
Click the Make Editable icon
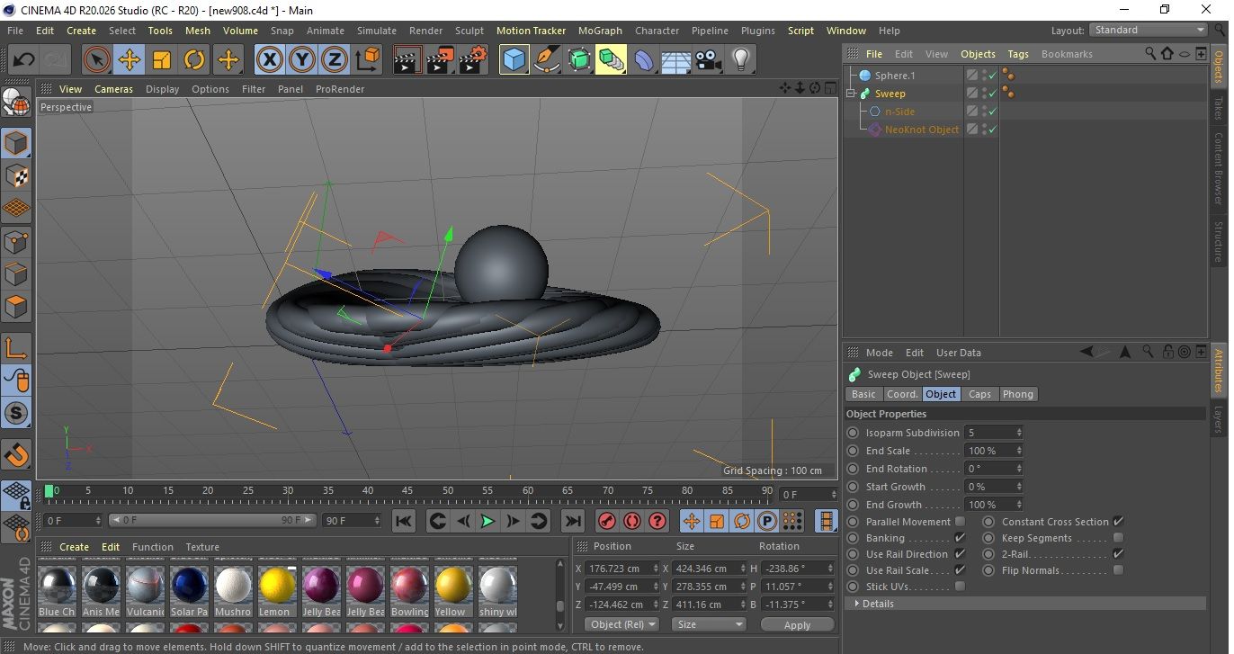pos(16,103)
